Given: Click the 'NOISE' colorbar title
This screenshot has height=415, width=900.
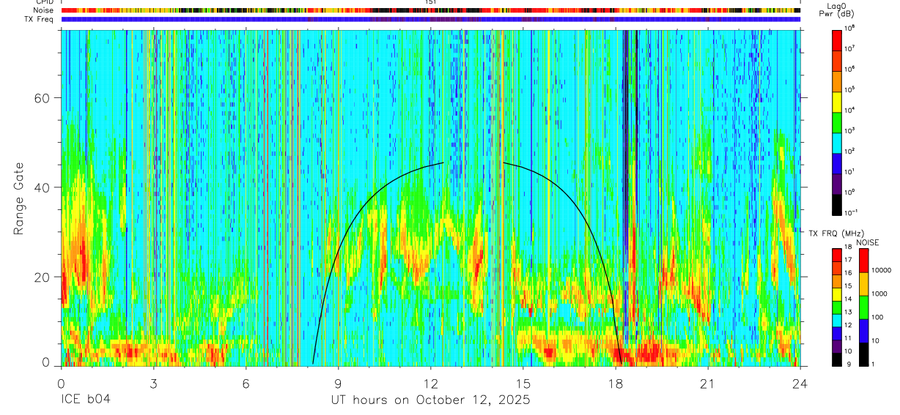Looking at the screenshot, I should click(868, 242).
